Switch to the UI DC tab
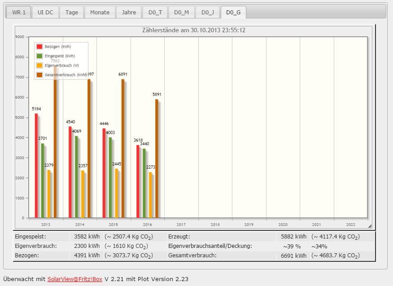Viewport: 393px width, 286px height. pyautogui.click(x=45, y=12)
